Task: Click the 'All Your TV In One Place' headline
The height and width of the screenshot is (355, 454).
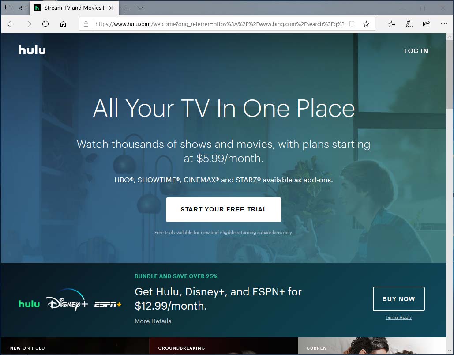Action: point(224,109)
